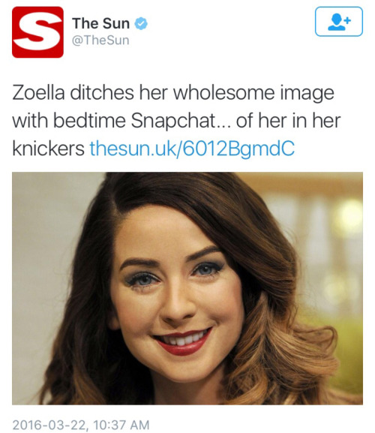
Task: Click The Sun display name
Action: point(100,23)
